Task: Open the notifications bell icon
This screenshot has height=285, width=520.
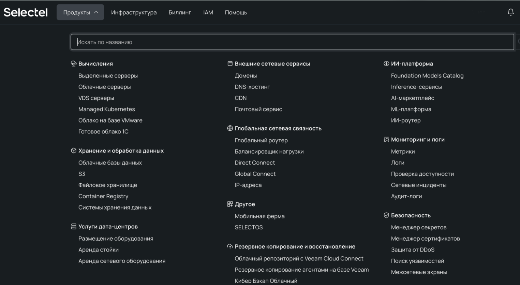Action: 510,12
